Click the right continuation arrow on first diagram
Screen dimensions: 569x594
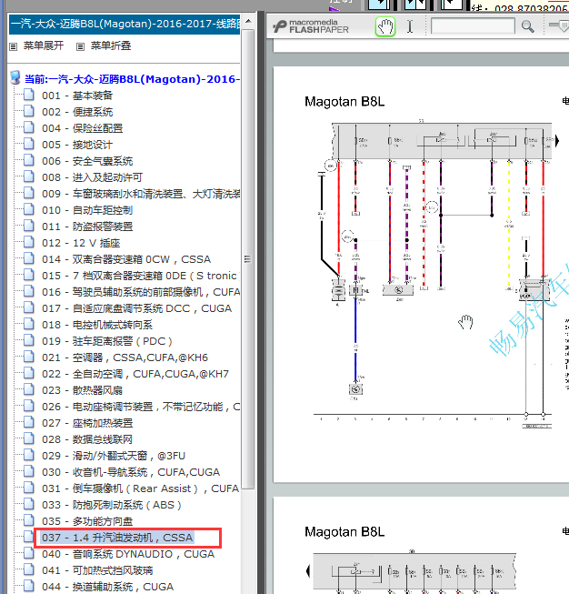click(x=557, y=141)
